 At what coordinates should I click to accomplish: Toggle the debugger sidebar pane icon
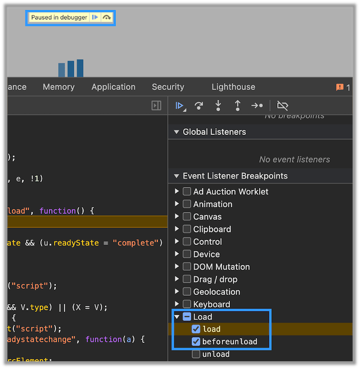coord(156,106)
